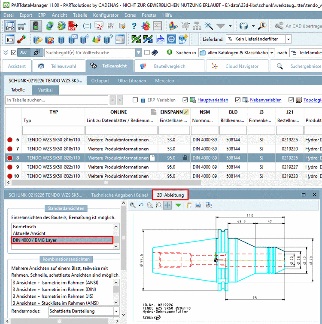Click the green down arrow in 2D toolbar
Screen dimensions: 322x324
tap(178, 205)
